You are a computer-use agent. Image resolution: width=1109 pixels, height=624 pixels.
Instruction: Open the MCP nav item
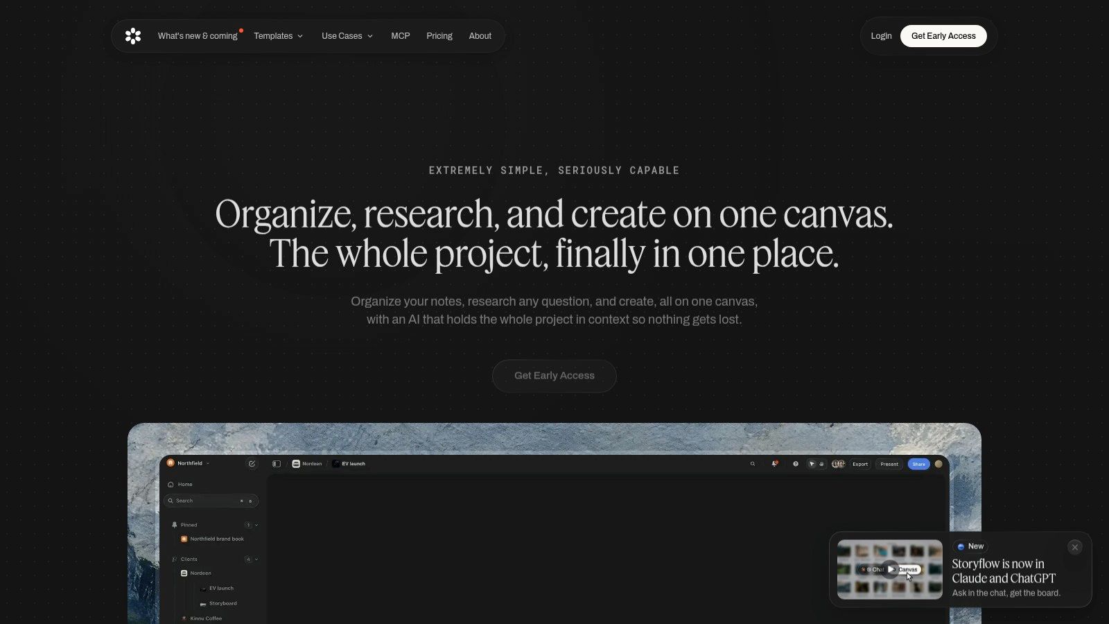pyautogui.click(x=401, y=36)
